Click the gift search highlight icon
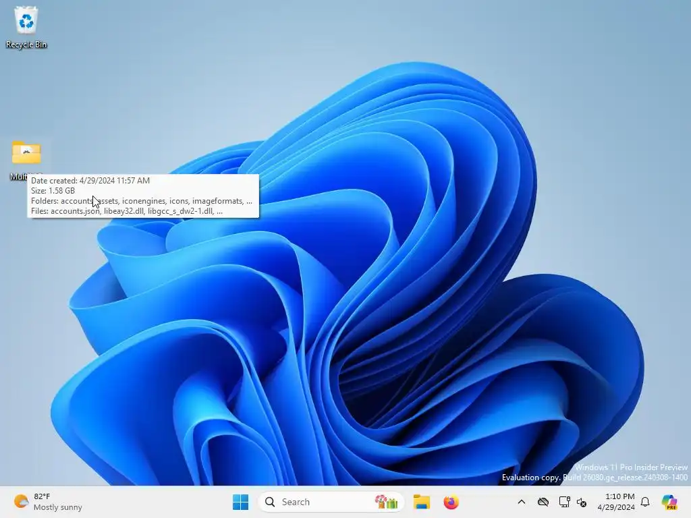 point(386,502)
